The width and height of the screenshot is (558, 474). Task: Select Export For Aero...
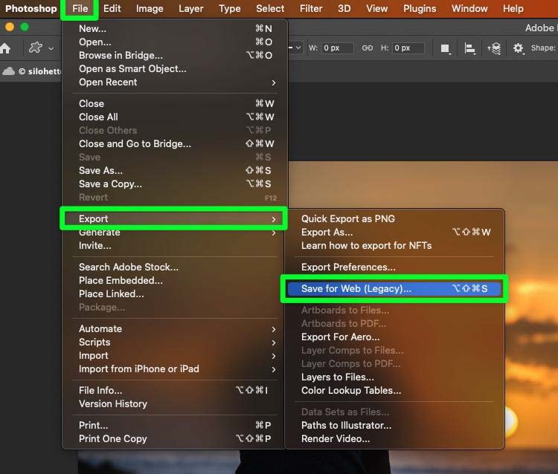click(394, 337)
